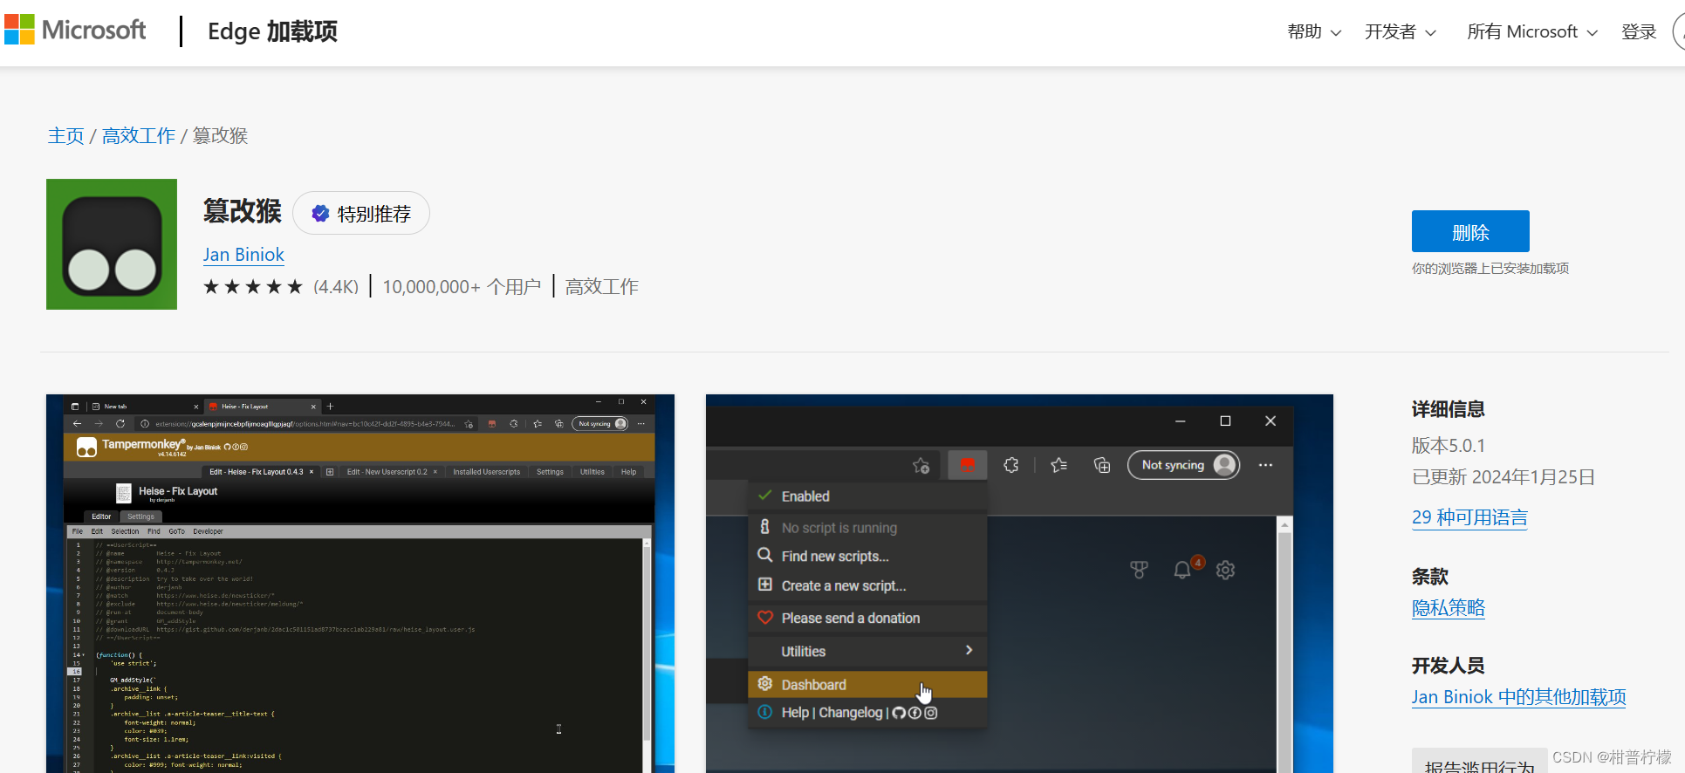Screen dimensions: 1685x773
Task: Expand the 开发者 dropdown menu
Action: coord(1400,31)
